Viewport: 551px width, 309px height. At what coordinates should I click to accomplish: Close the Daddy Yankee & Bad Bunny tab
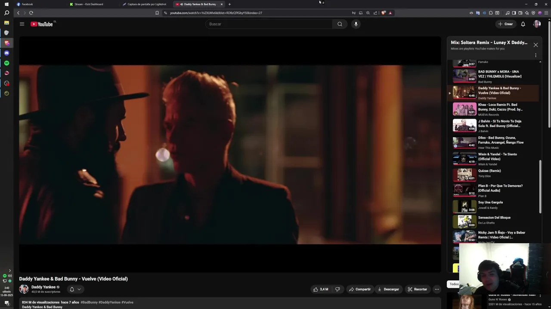pyautogui.click(x=222, y=4)
